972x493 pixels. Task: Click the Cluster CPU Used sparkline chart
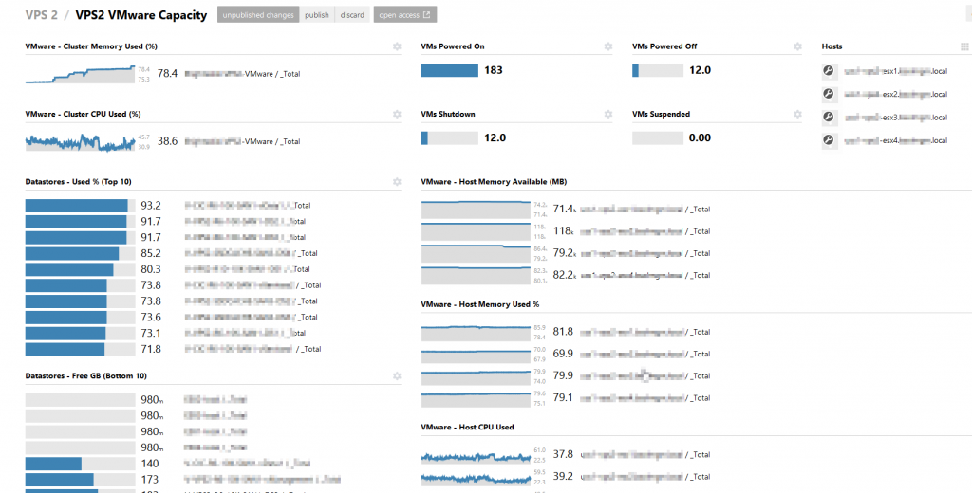(x=80, y=141)
